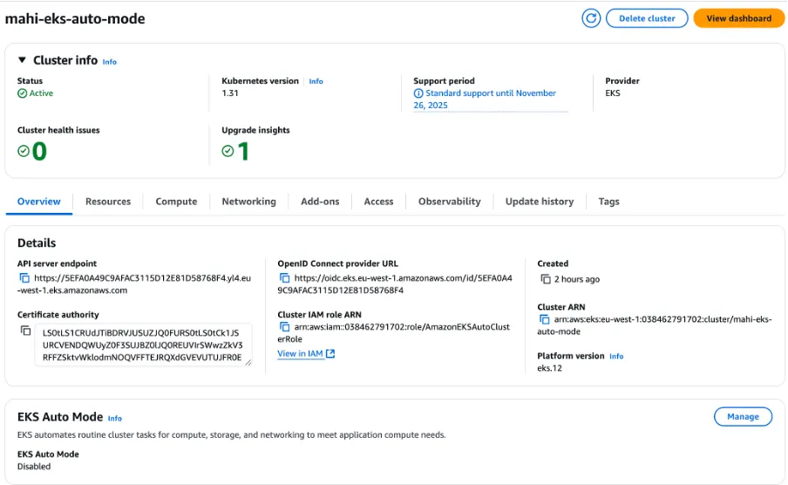Open the Info link beside Platform version
The width and height of the screenshot is (788, 485).
coord(616,356)
